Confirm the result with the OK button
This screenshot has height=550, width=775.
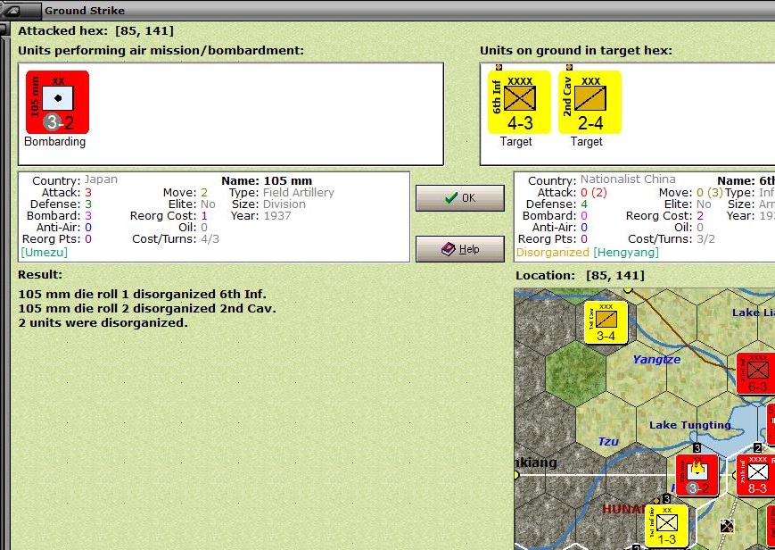460,198
